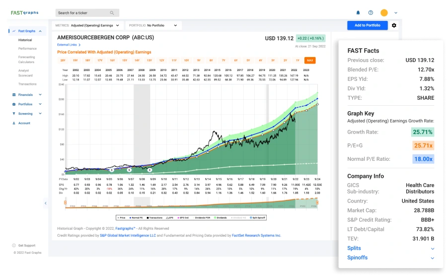Toggle greyed Dividend Yld legend item
Viewport: 448px width, 276px height.
[238, 218]
